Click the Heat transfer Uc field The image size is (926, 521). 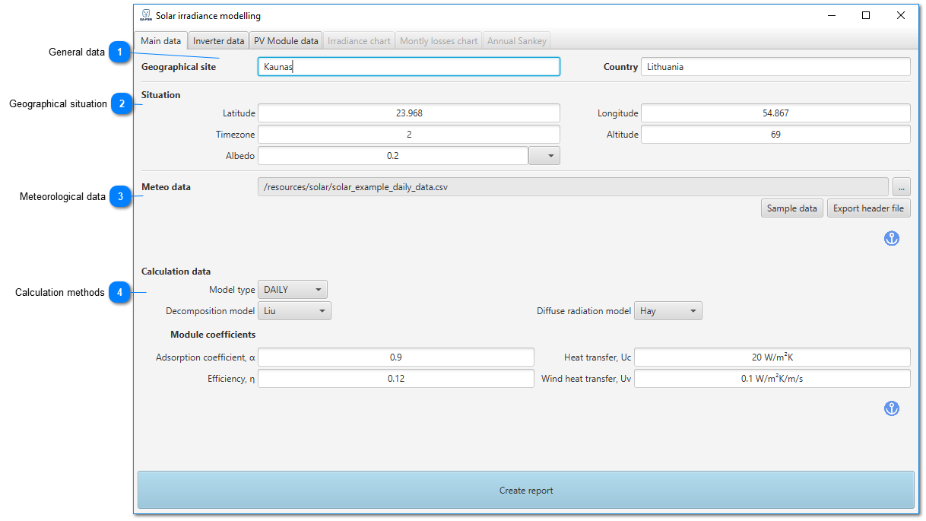tap(772, 357)
